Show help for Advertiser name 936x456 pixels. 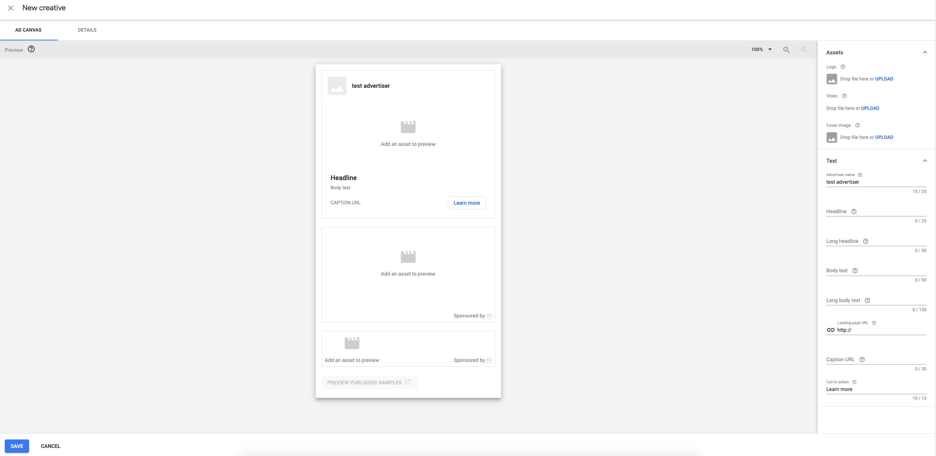pyautogui.click(x=860, y=175)
